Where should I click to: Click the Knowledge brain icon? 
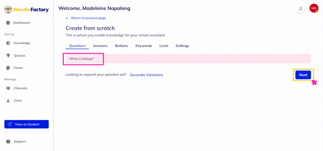[8, 43]
